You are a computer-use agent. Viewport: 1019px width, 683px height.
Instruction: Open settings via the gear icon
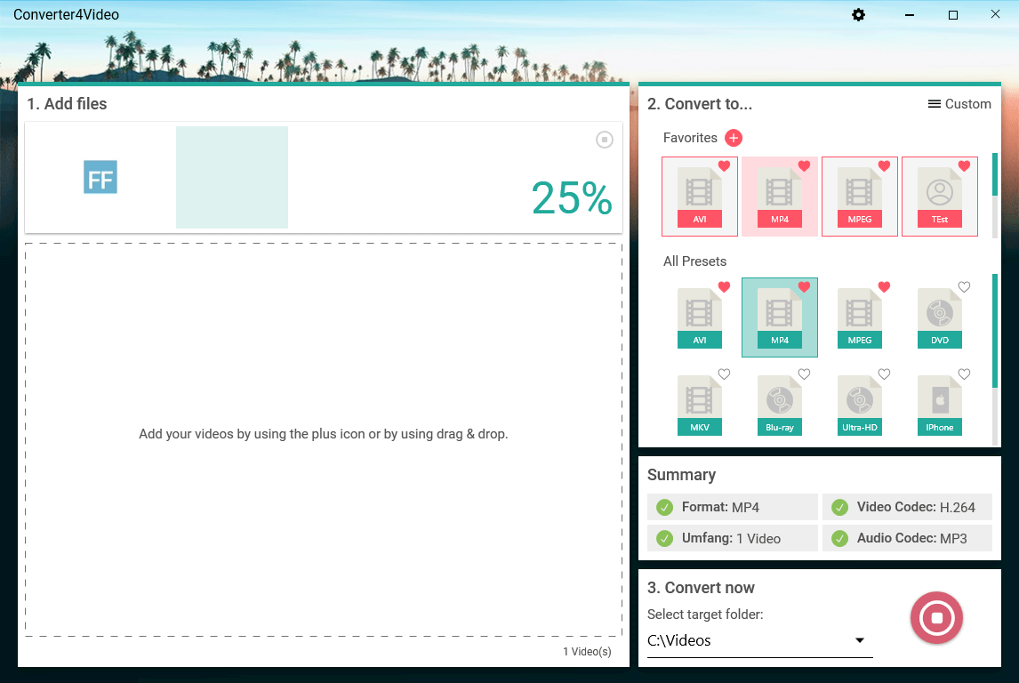pos(858,14)
